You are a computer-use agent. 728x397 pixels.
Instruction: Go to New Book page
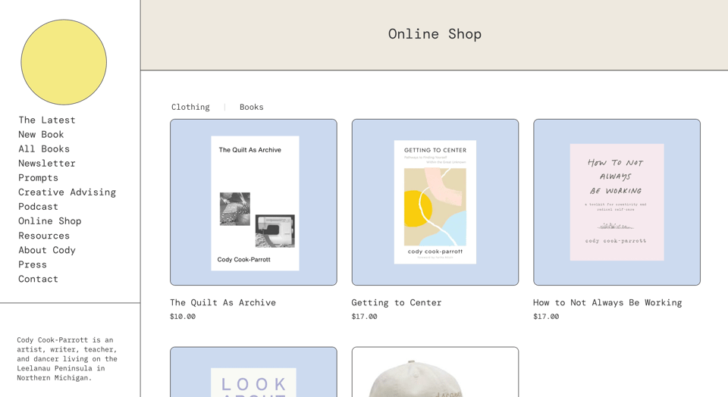pos(41,134)
